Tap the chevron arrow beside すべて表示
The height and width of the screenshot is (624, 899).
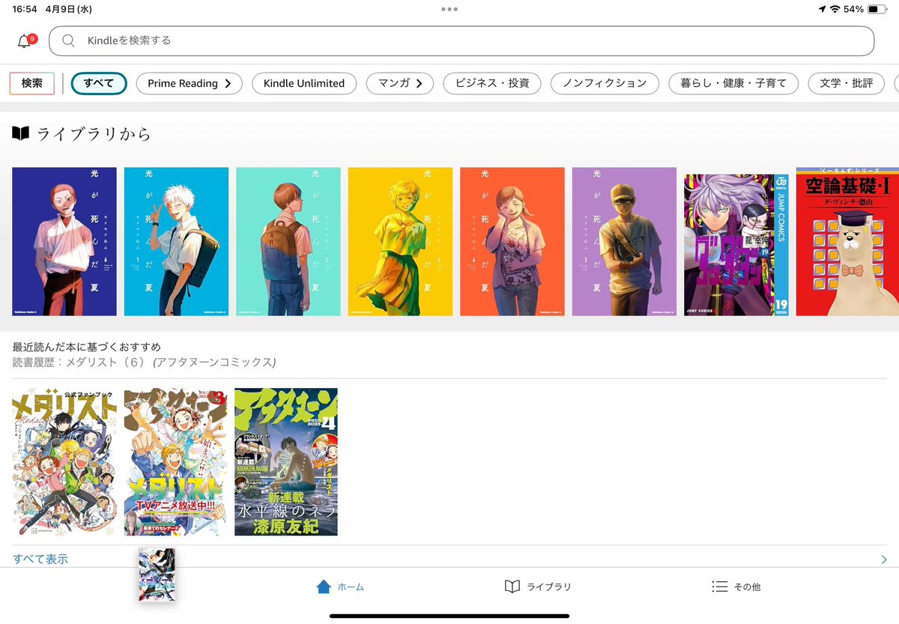[x=884, y=559]
